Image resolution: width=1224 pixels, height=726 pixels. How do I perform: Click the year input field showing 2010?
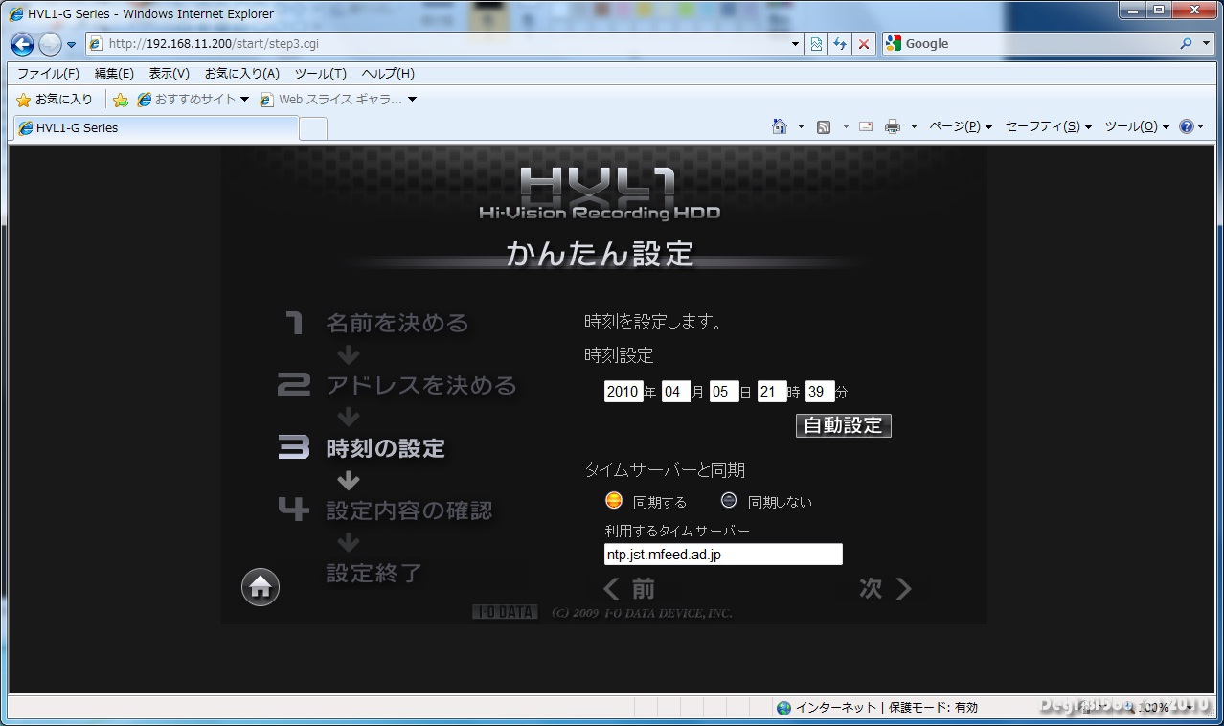[x=623, y=392]
